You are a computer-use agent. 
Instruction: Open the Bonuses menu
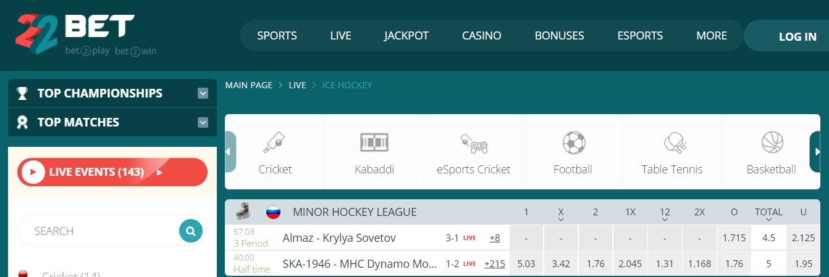559,36
